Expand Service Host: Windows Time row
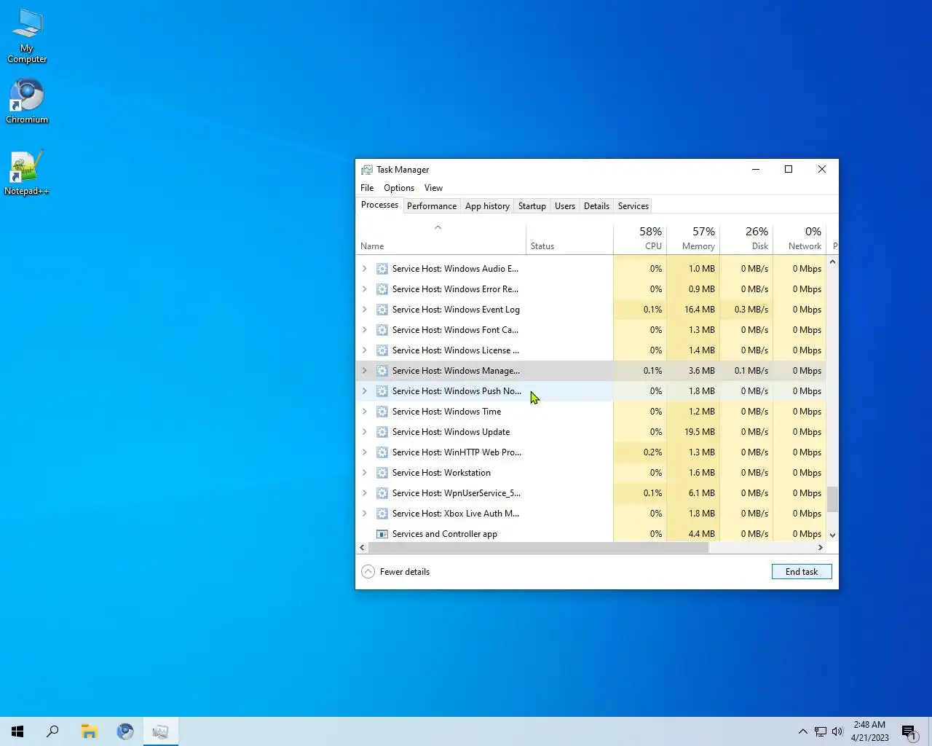Image resolution: width=932 pixels, height=746 pixels. (365, 412)
